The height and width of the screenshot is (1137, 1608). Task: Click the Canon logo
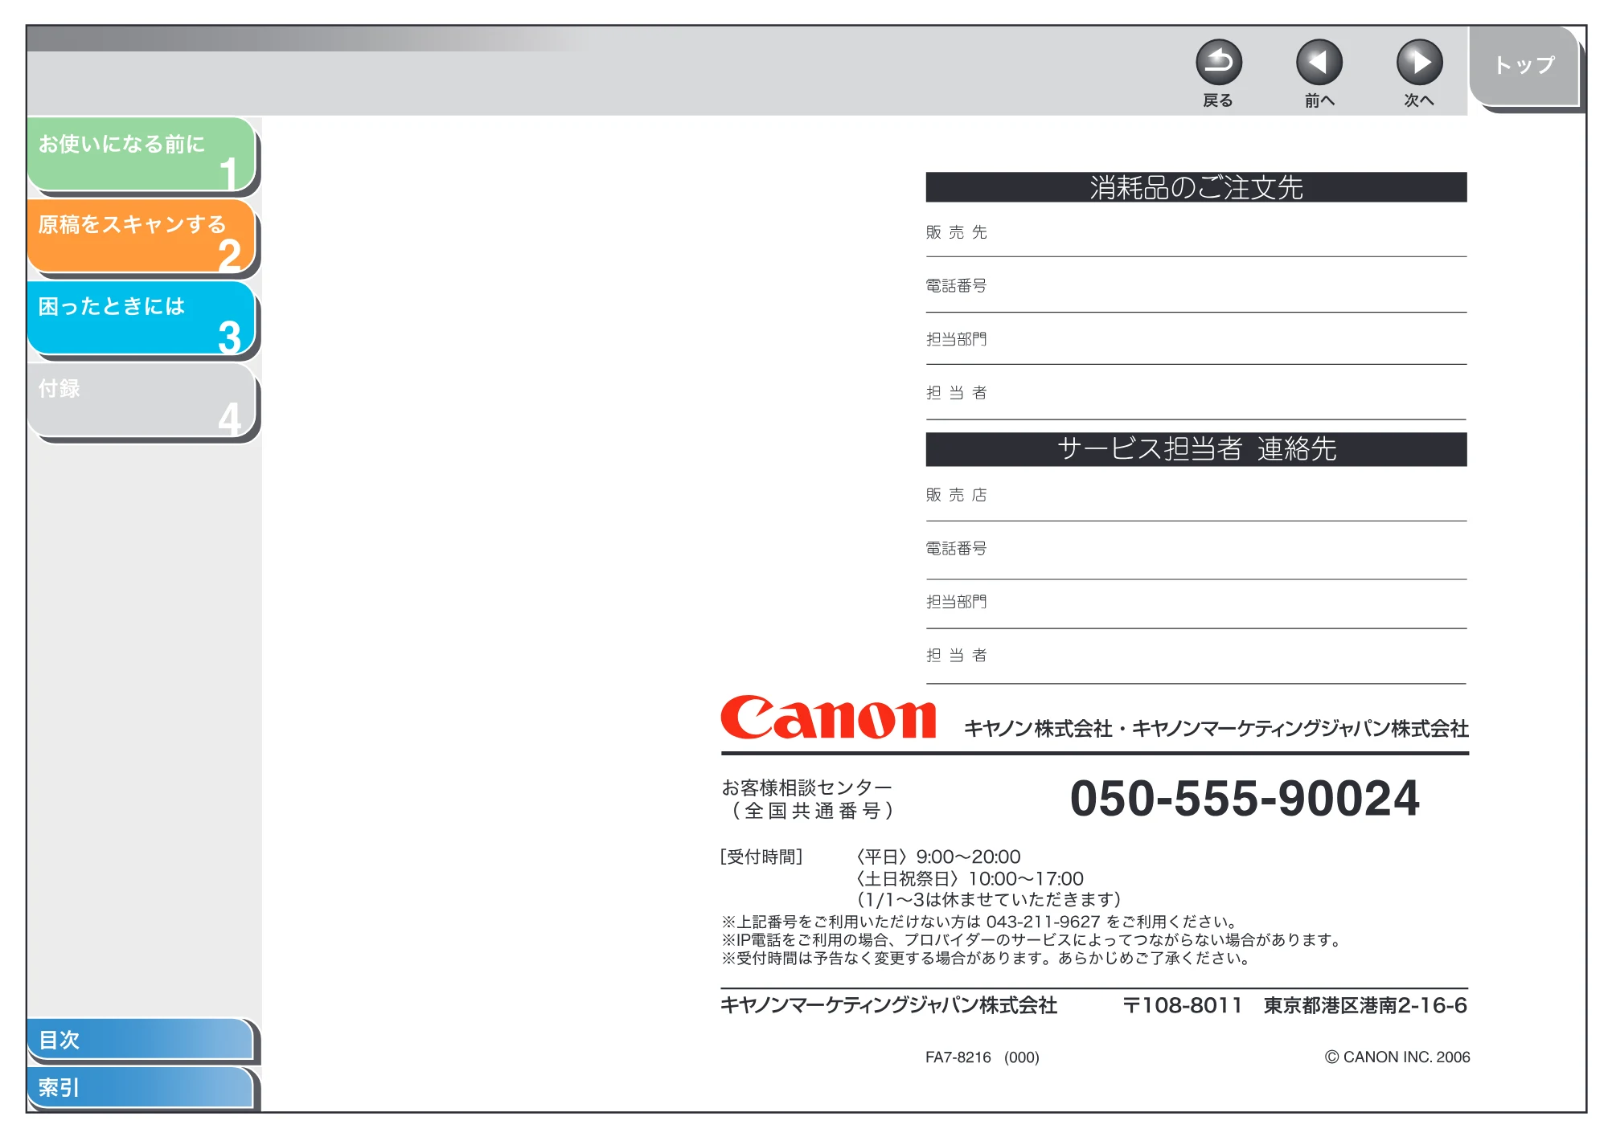tap(828, 717)
